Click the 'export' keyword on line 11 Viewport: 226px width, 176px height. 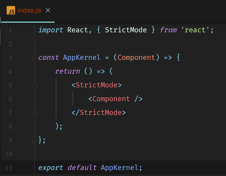(51, 168)
